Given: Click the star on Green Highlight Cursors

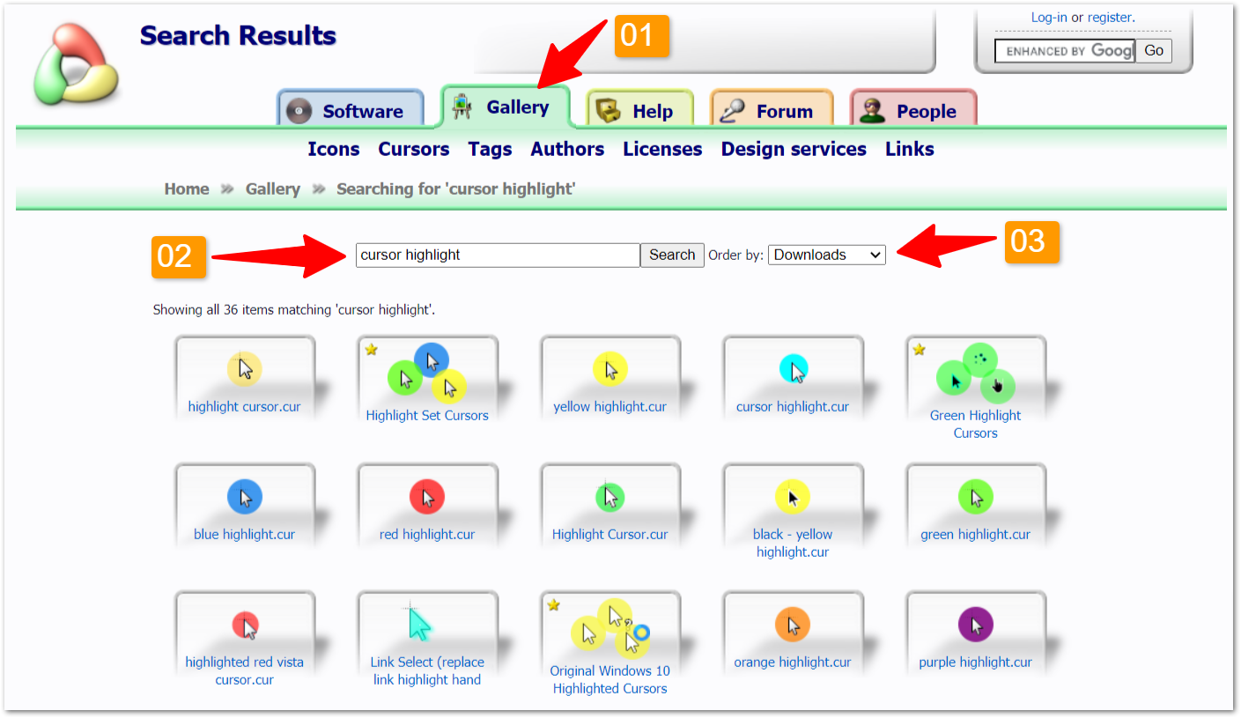Looking at the screenshot, I should [x=920, y=350].
